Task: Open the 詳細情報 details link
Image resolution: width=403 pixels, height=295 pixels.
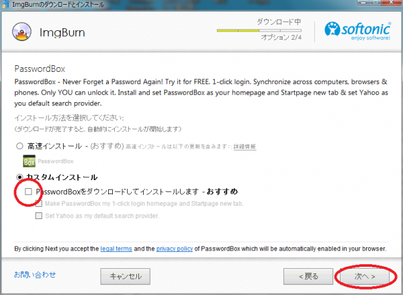Action: coord(244,146)
